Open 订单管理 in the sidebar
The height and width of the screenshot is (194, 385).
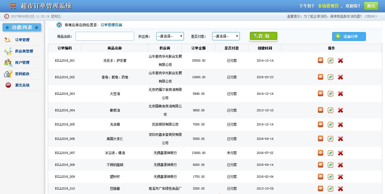22,40
